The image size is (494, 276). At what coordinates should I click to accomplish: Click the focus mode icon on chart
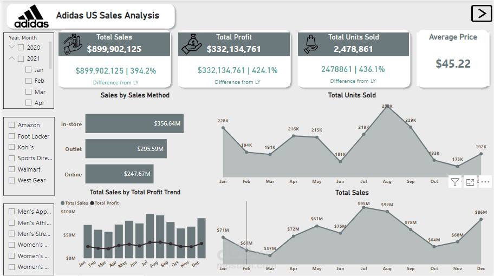click(470, 182)
